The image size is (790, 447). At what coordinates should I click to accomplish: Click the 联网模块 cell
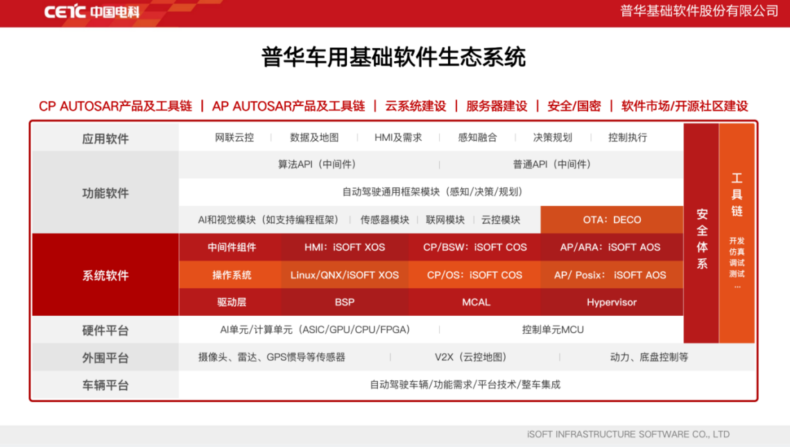[445, 220]
